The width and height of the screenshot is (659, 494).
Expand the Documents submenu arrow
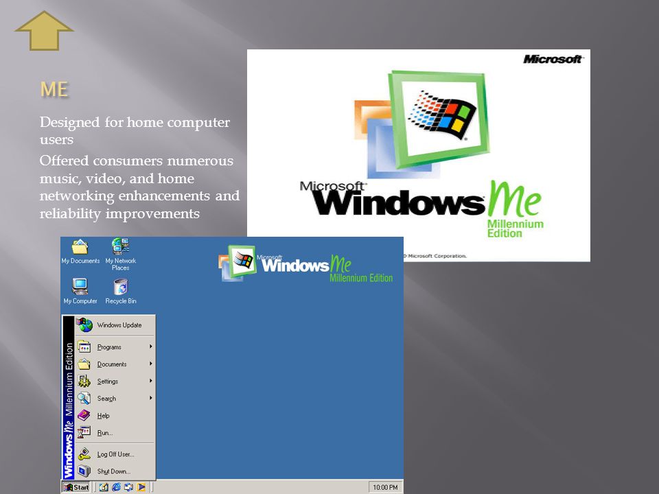150,364
